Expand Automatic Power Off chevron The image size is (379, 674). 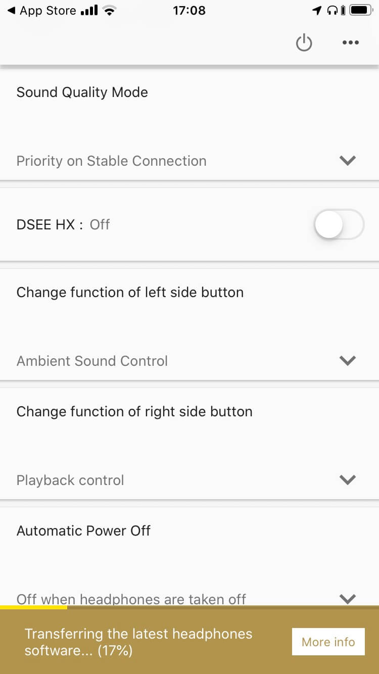[348, 599]
